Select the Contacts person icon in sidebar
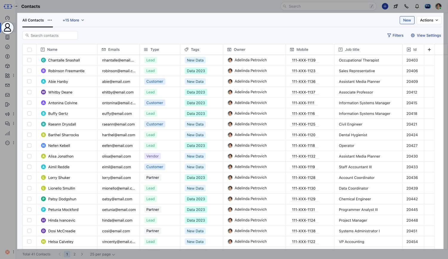The height and width of the screenshot is (259, 448). point(7,27)
